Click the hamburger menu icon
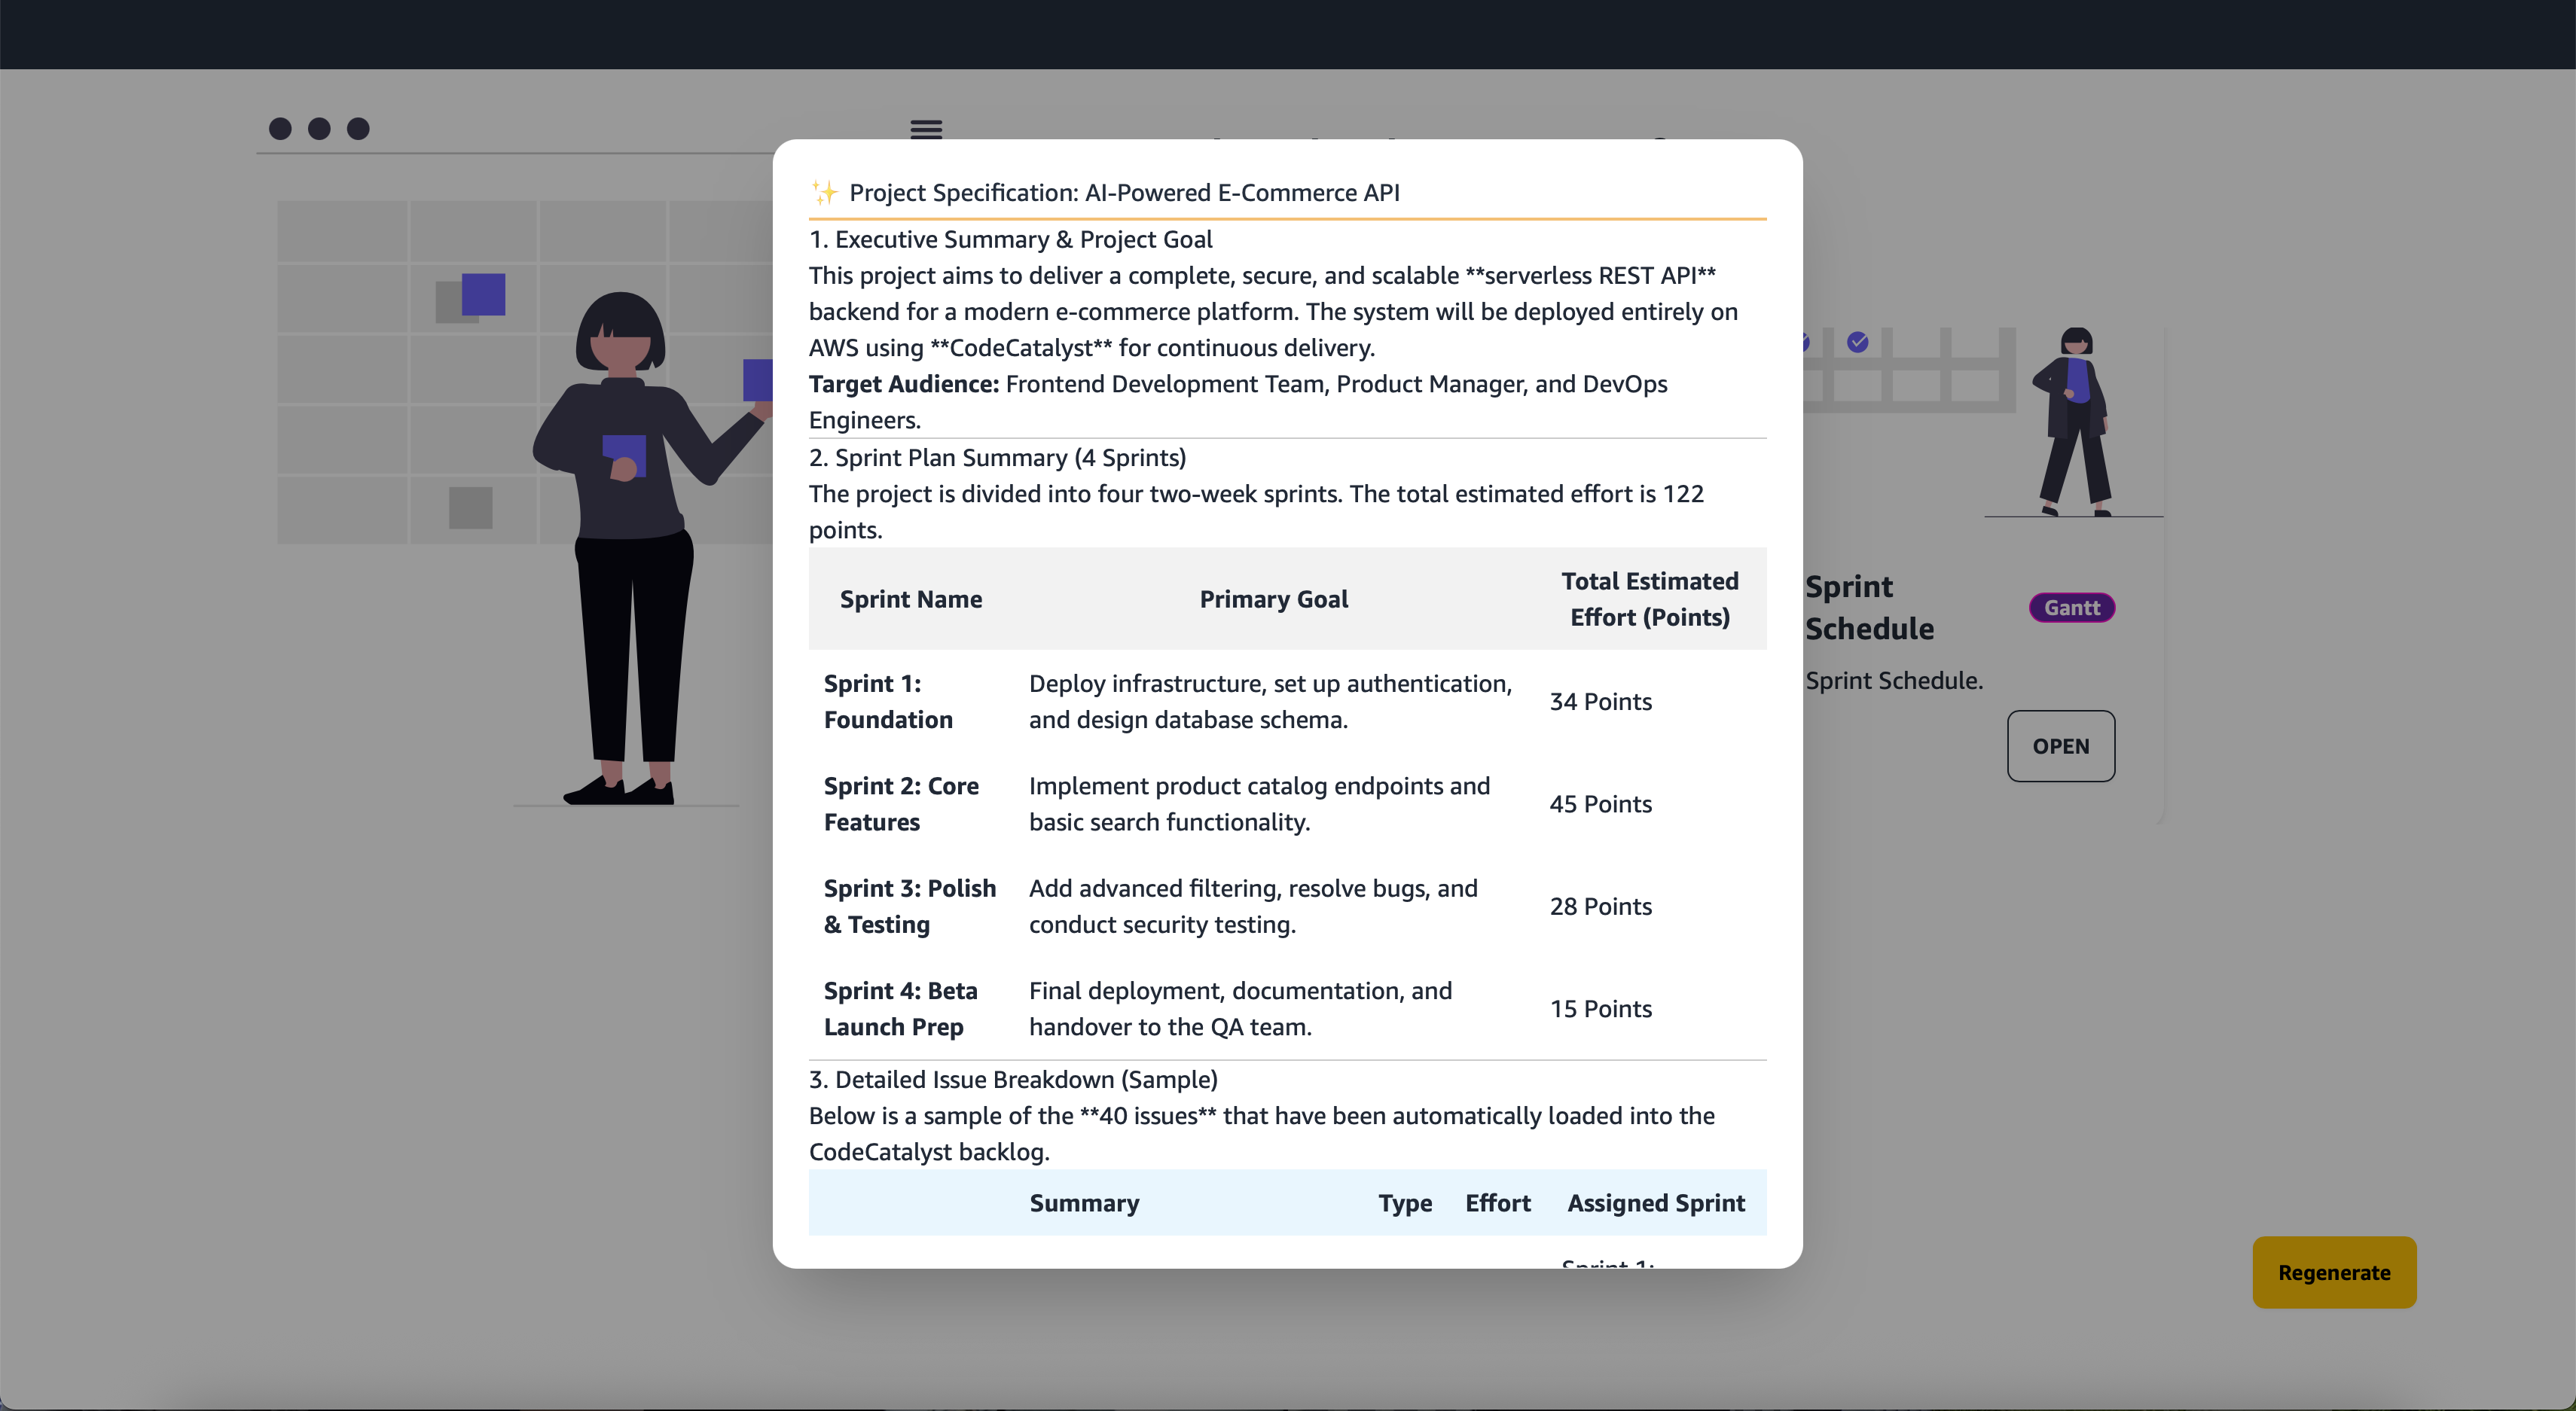Image resolution: width=2576 pixels, height=1411 pixels. [x=926, y=128]
